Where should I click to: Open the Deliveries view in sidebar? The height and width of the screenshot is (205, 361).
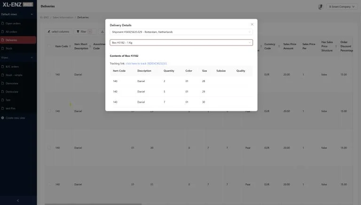tap(18, 40)
